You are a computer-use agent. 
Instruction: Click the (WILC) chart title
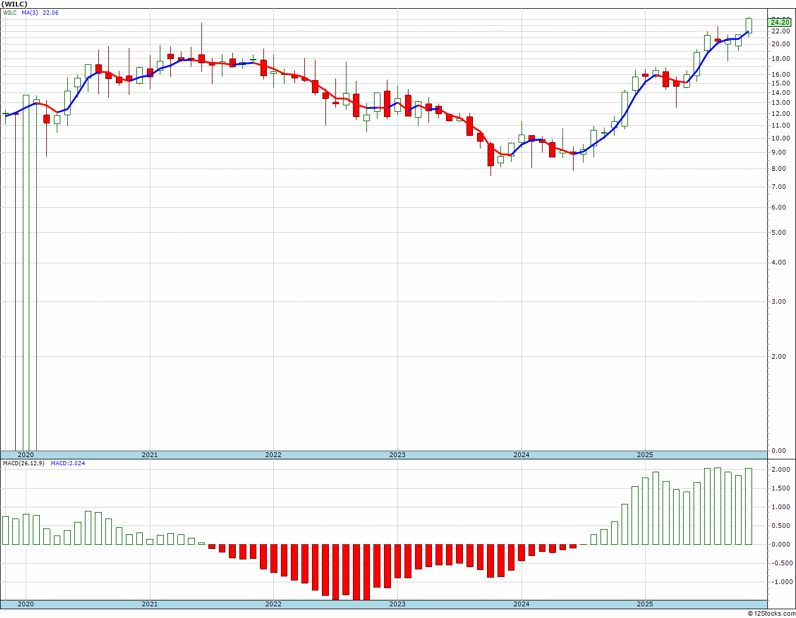(15, 4)
